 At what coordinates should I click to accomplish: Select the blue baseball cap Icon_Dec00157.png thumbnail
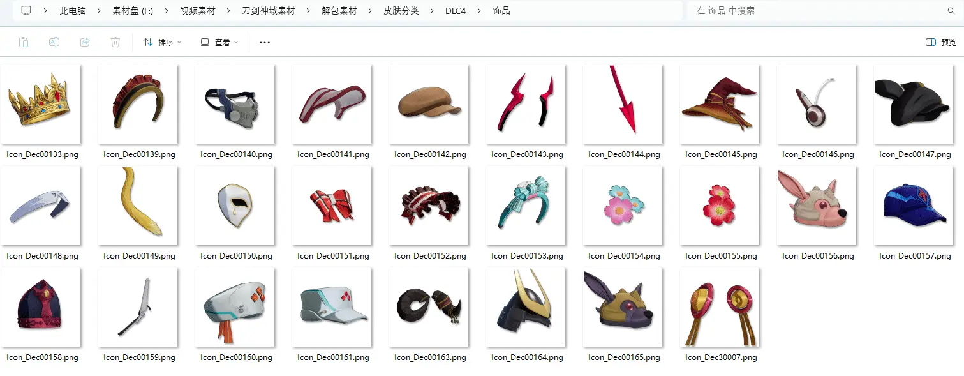[914, 206]
